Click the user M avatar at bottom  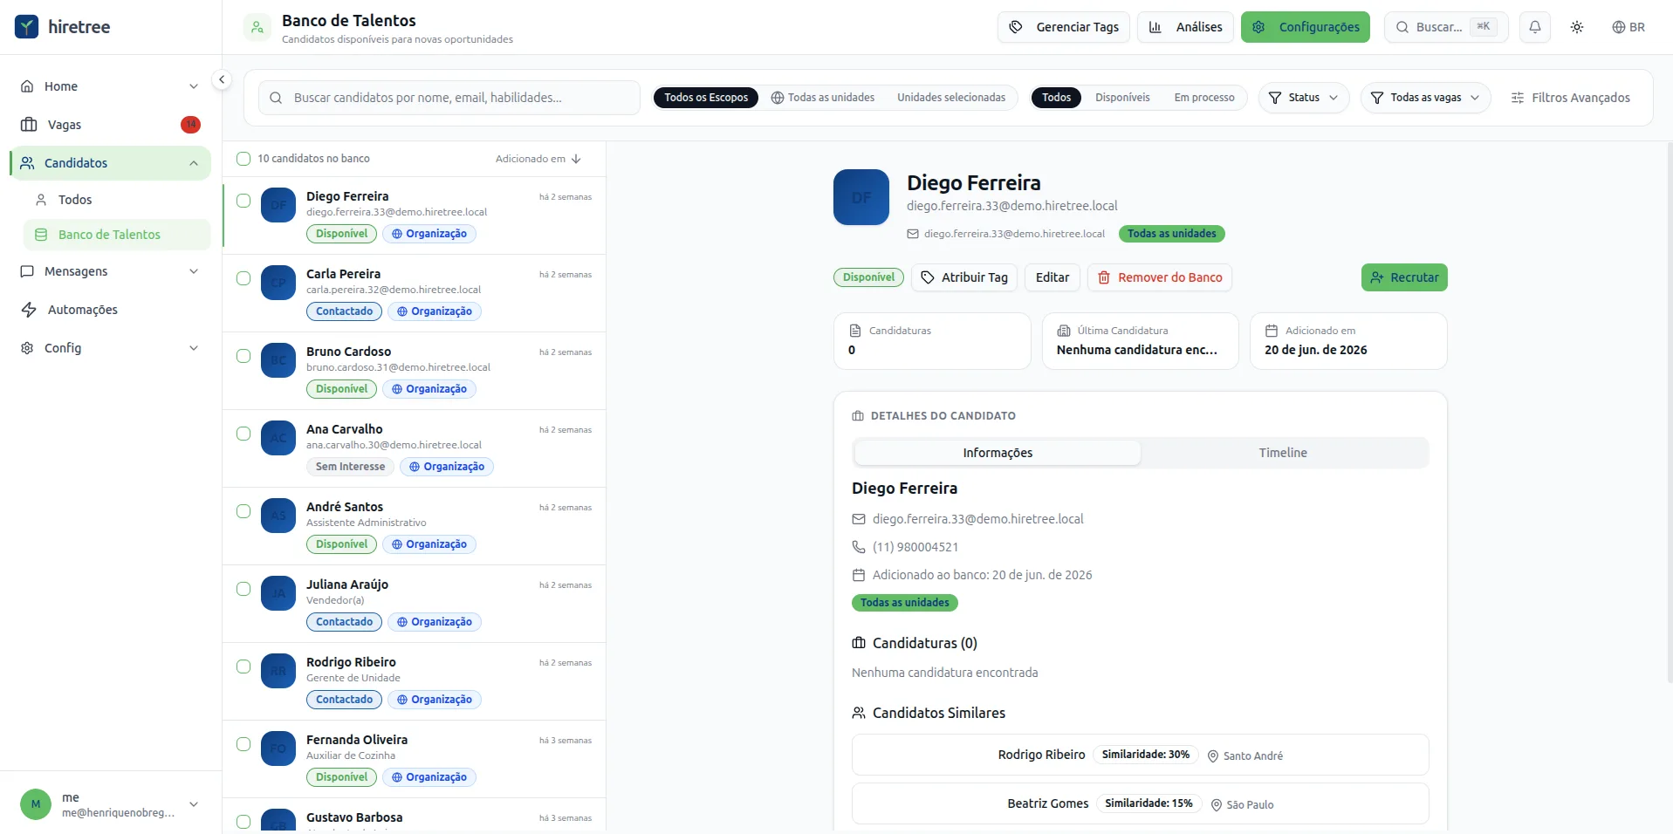click(x=36, y=804)
